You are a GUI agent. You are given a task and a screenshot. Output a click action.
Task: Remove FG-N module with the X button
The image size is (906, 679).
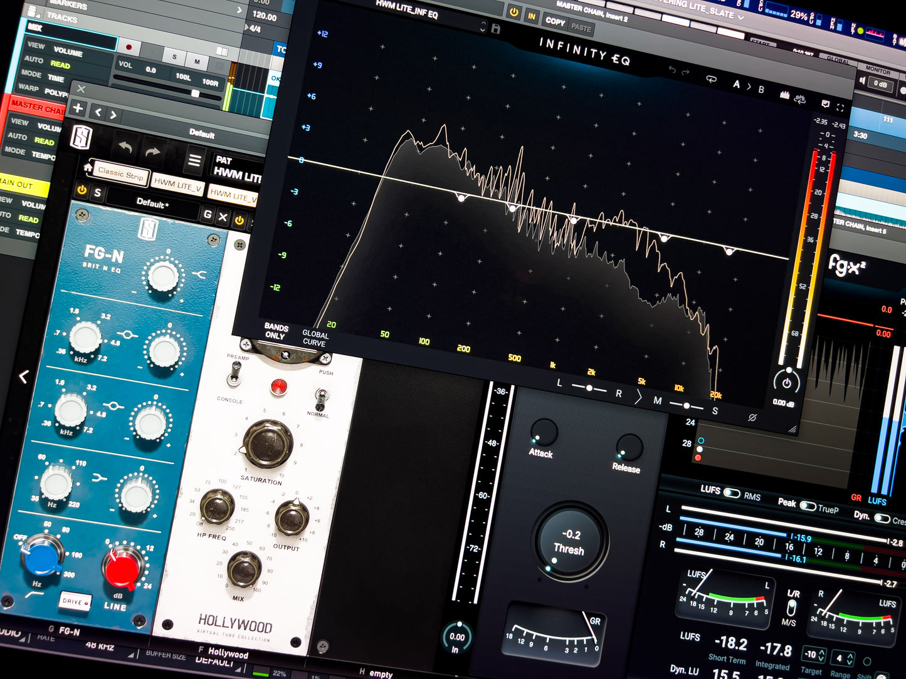(223, 217)
